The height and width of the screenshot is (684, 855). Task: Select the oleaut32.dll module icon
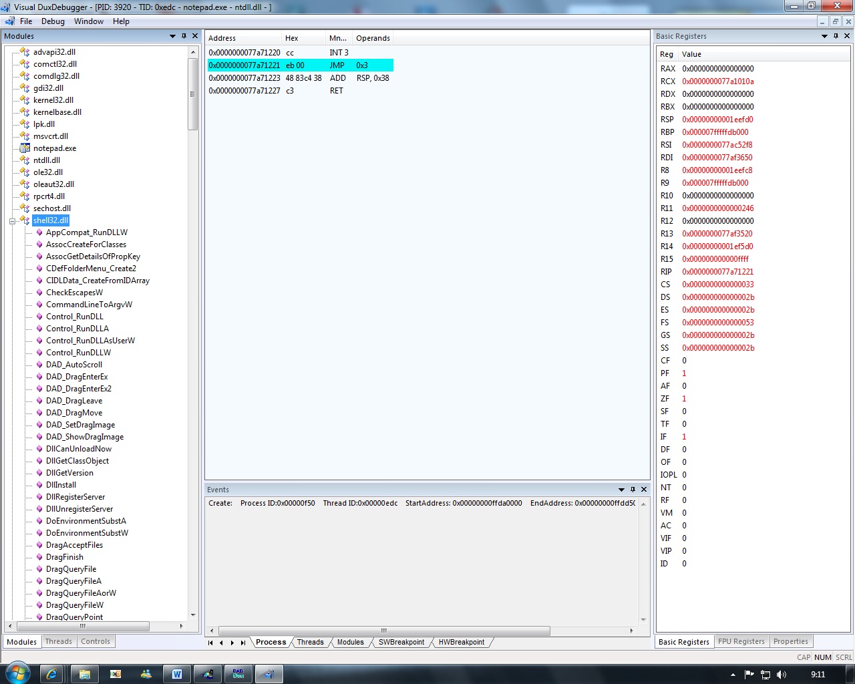click(x=25, y=184)
